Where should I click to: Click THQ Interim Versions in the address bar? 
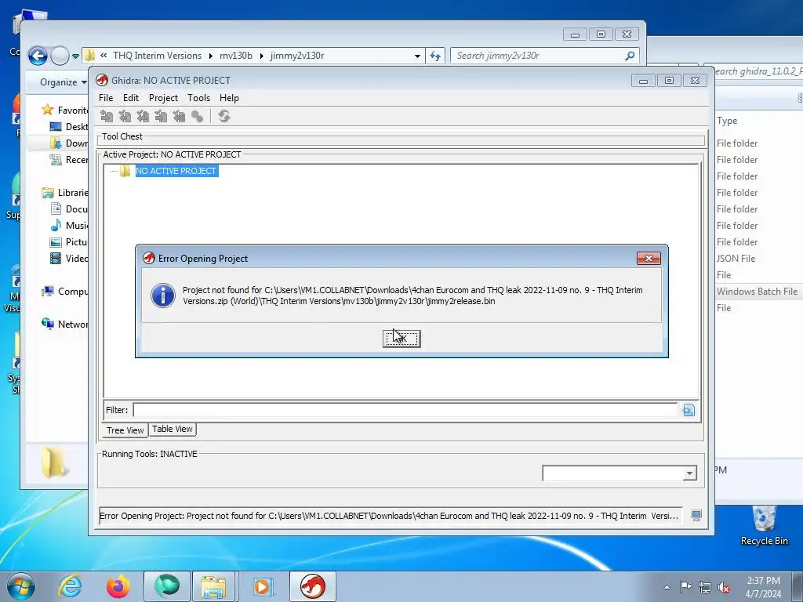click(157, 56)
